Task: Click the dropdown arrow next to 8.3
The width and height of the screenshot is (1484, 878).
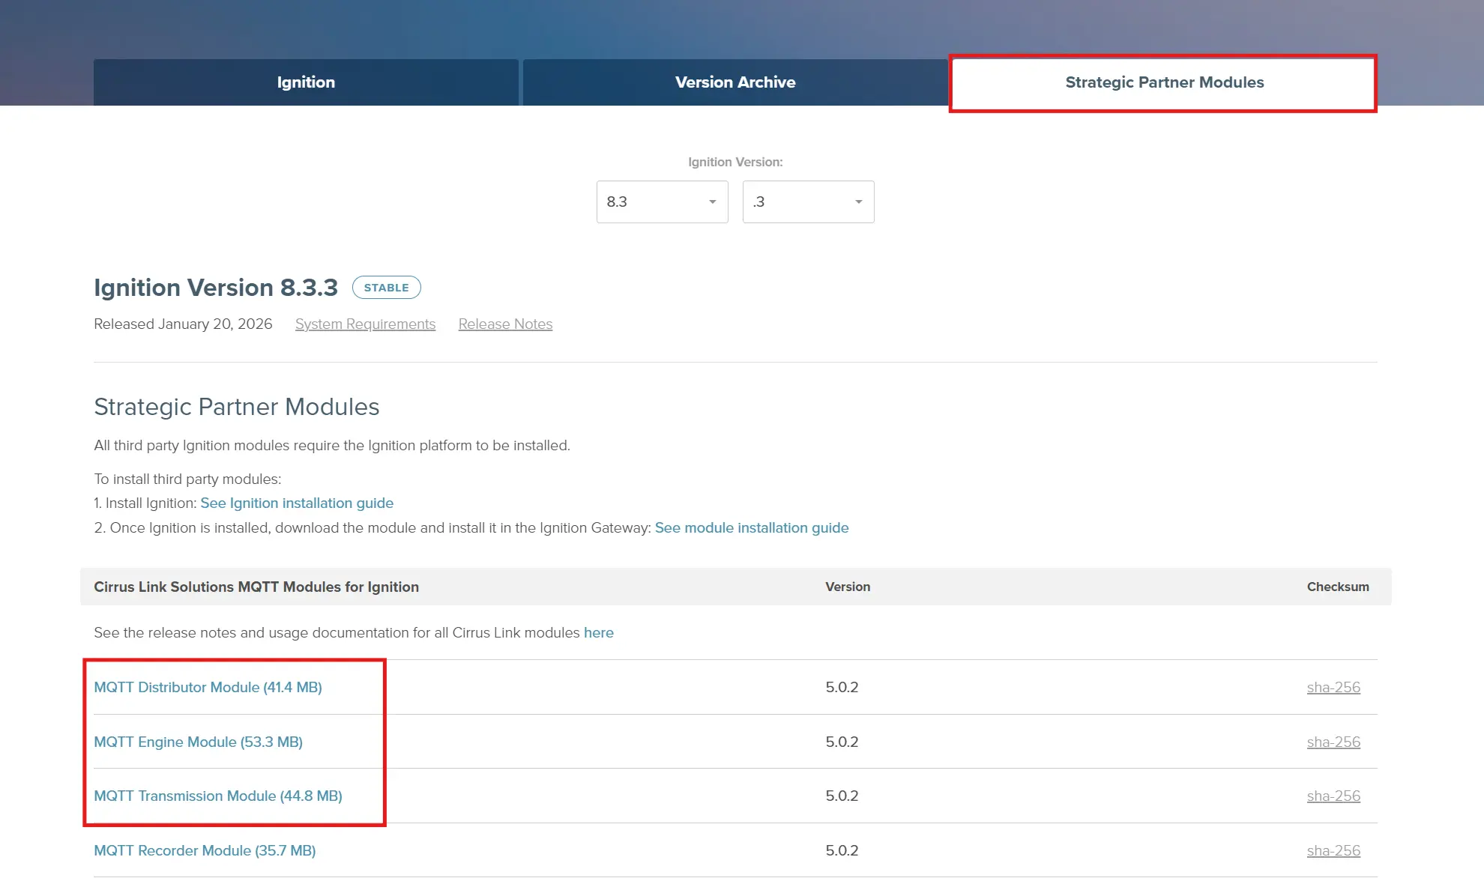Action: click(x=711, y=202)
